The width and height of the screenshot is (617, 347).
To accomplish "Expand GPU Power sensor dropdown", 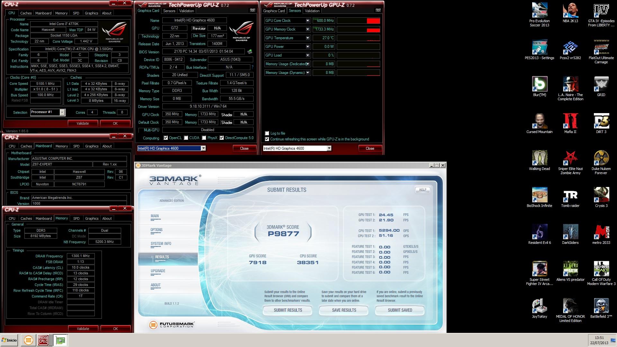I will (308, 47).
